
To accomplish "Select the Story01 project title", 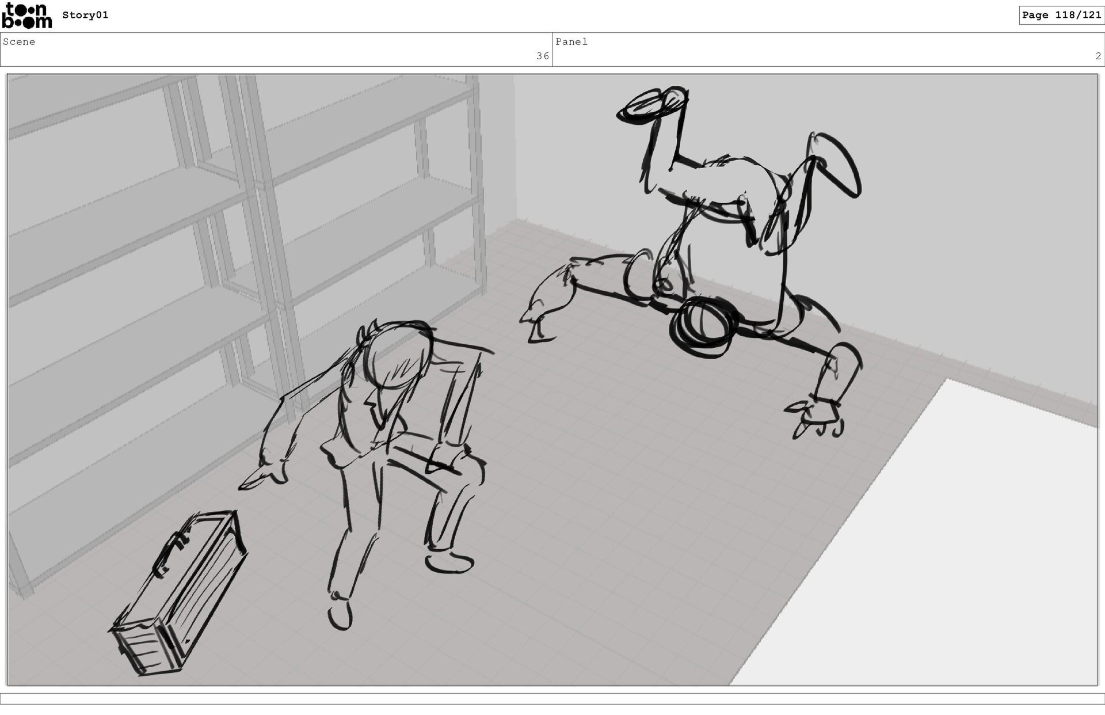I will [x=85, y=16].
